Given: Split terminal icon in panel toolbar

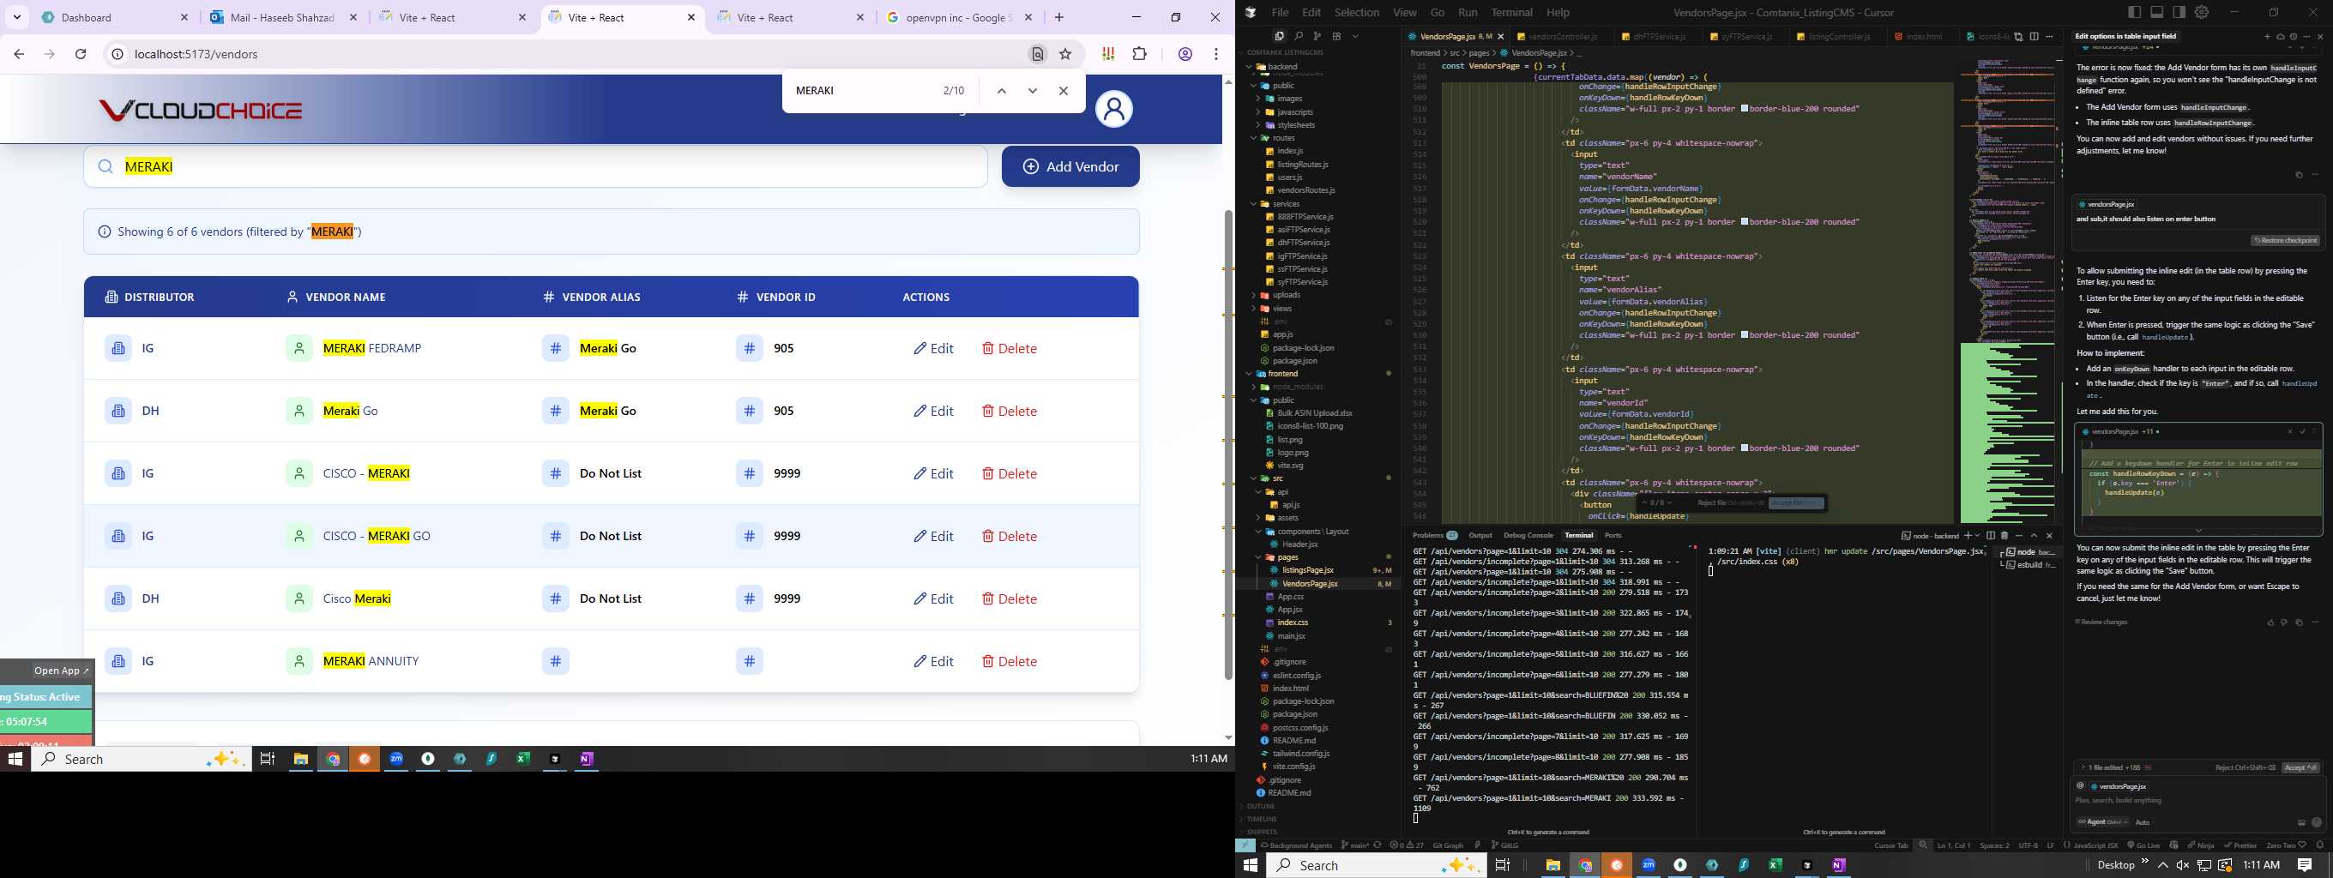Looking at the screenshot, I should tap(1991, 536).
